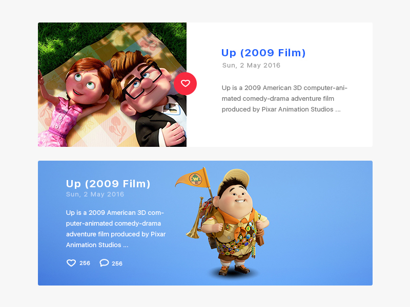The height and width of the screenshot is (307, 410).
Task: Click the 256 likes count
Action: [85, 263]
